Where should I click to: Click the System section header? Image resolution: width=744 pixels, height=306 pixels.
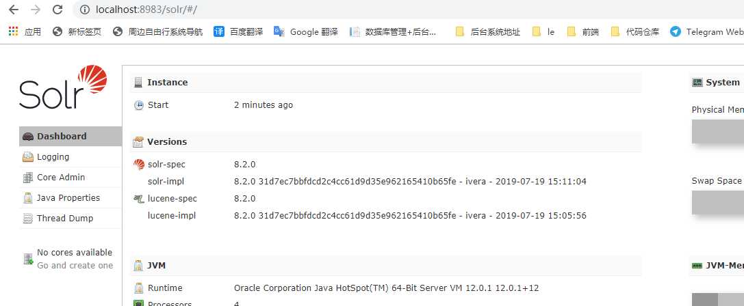point(717,83)
